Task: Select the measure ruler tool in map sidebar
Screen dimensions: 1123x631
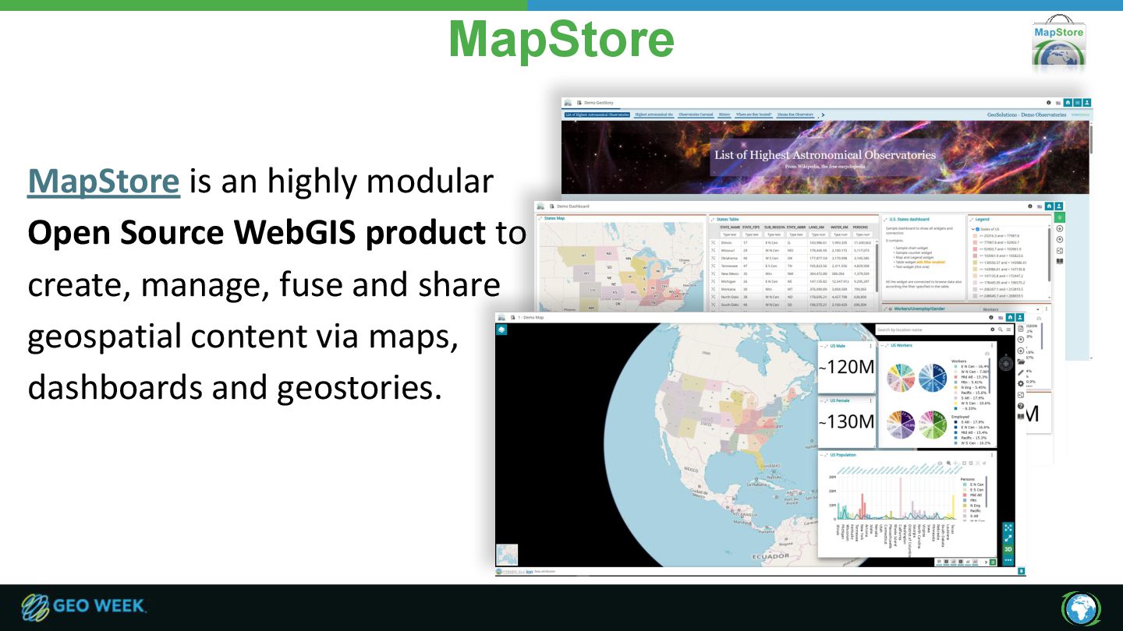Action: (1021, 372)
